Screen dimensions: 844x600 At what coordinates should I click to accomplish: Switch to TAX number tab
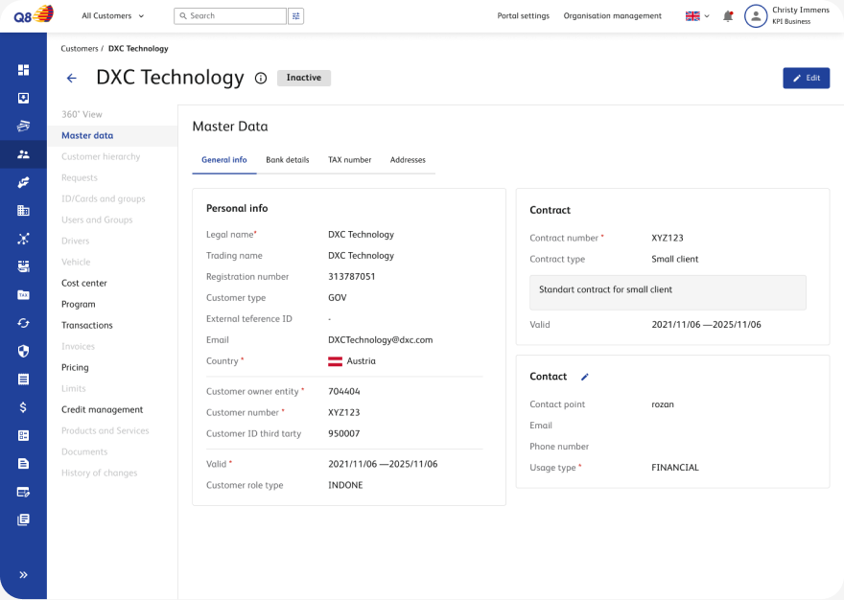[x=349, y=160]
